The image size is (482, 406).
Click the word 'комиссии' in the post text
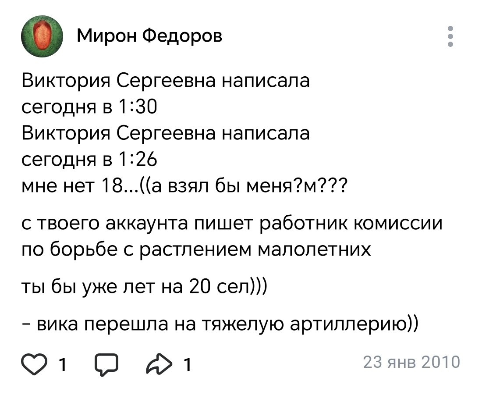coord(398,223)
